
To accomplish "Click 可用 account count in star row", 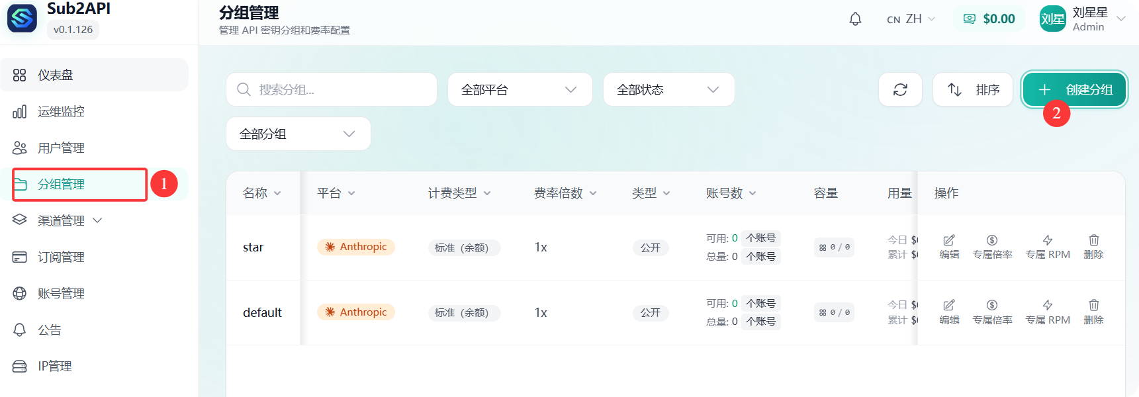I will pyautogui.click(x=743, y=238).
